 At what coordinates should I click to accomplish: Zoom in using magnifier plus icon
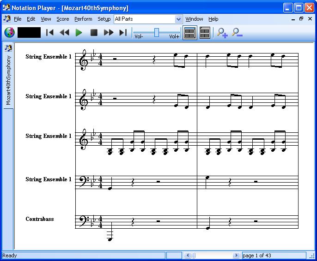click(x=222, y=33)
